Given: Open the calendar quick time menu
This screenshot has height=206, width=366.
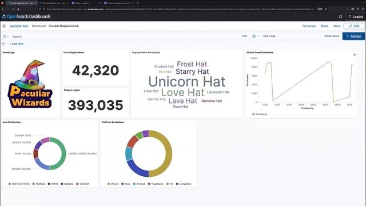Looking at the screenshot, I should [x=256, y=36].
